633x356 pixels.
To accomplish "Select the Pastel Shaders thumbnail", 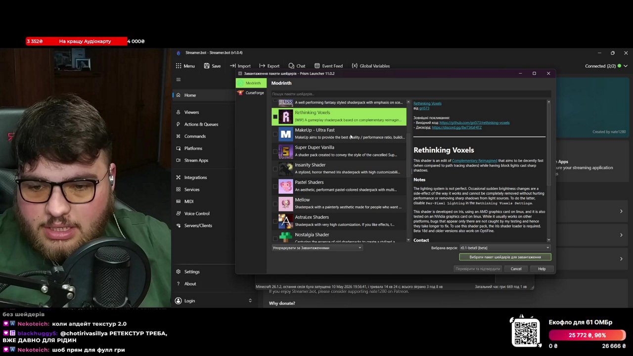I will click(x=285, y=186).
